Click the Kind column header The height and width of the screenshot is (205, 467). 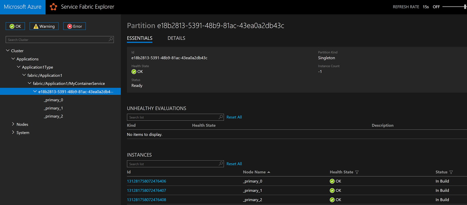[x=131, y=125]
